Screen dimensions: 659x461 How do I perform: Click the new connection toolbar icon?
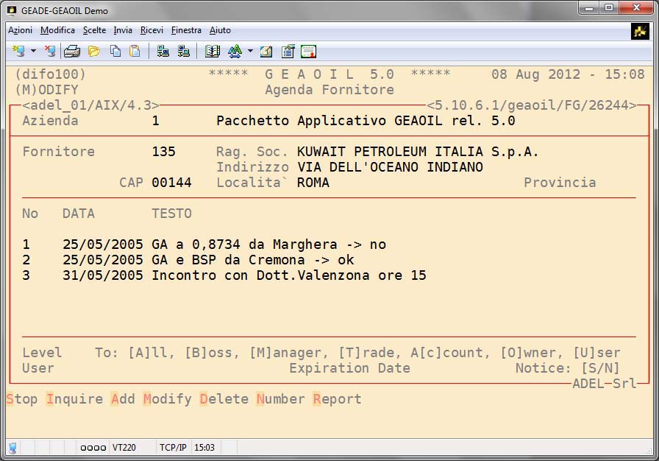19,51
